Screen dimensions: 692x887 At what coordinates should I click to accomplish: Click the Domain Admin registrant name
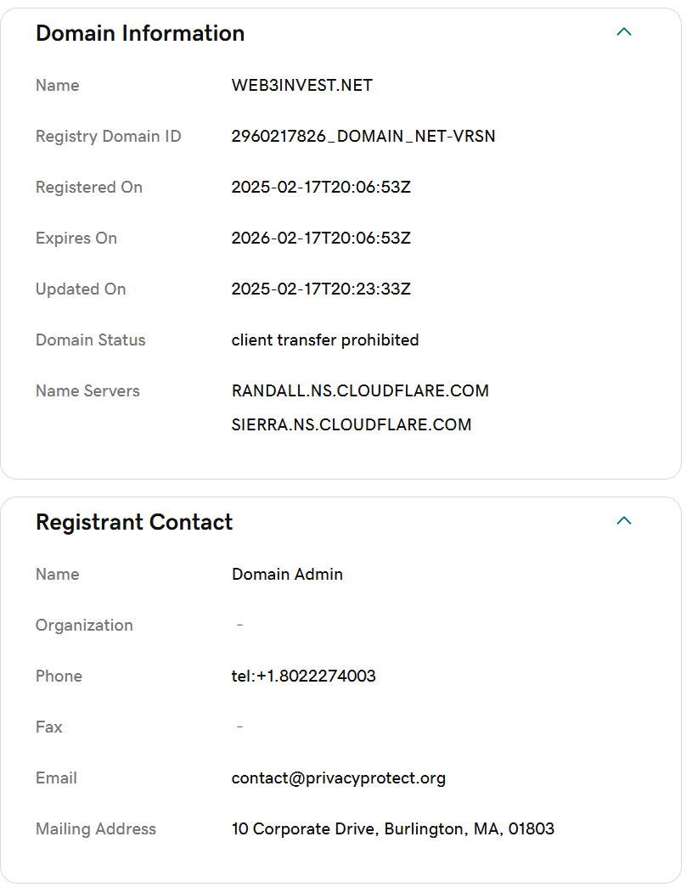point(288,574)
